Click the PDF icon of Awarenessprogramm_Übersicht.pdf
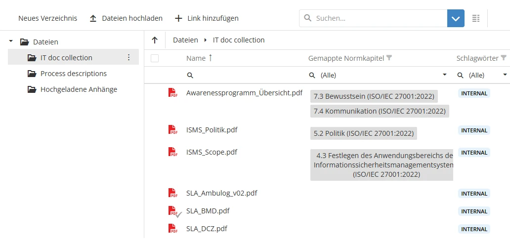 click(x=172, y=93)
